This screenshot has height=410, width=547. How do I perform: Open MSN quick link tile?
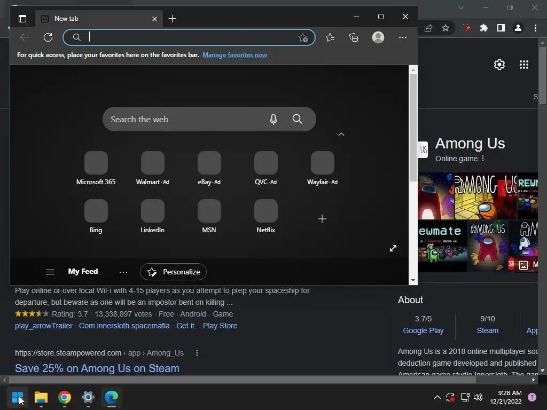pyautogui.click(x=209, y=216)
